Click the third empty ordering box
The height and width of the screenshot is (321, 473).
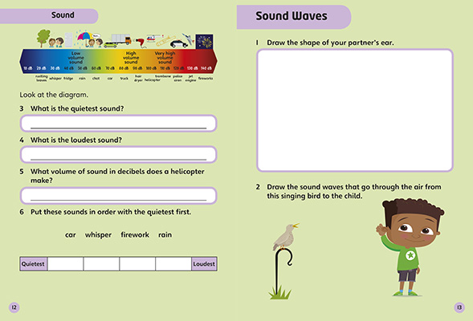click(x=137, y=264)
